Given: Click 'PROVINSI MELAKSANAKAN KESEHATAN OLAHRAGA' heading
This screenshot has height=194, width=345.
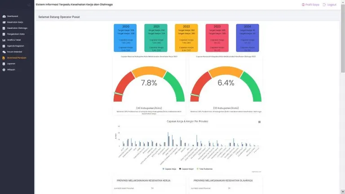Looking at the screenshot, I should [x=223, y=181].
